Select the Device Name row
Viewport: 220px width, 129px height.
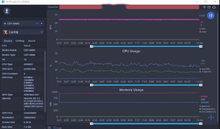click(22, 50)
